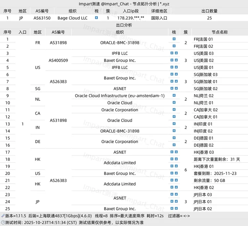The image size is (248, 226).
Task: Click the Oracle Cloud Infrastructure (eu-amsterdam-1) cell
Action: [x=119, y=96]
